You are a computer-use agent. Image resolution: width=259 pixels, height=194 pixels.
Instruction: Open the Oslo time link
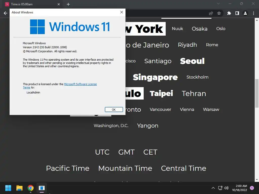(221, 29)
